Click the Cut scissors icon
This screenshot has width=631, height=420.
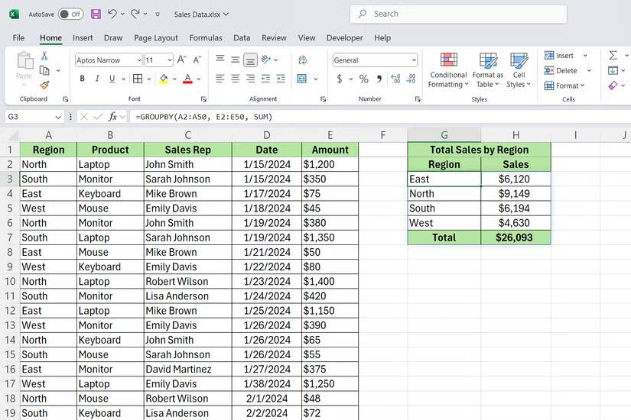(x=44, y=56)
